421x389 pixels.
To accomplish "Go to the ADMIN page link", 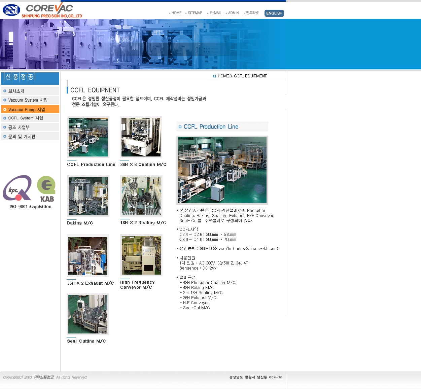I will click(233, 13).
